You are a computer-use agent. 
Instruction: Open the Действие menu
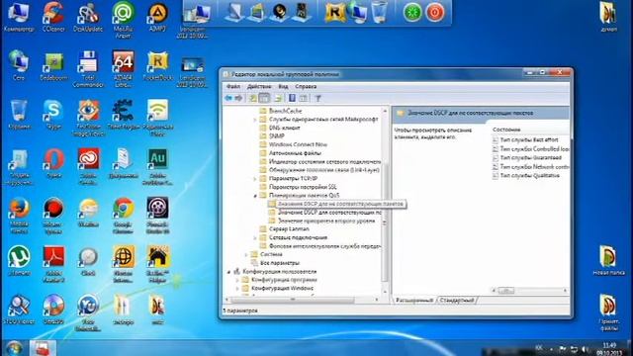259,87
